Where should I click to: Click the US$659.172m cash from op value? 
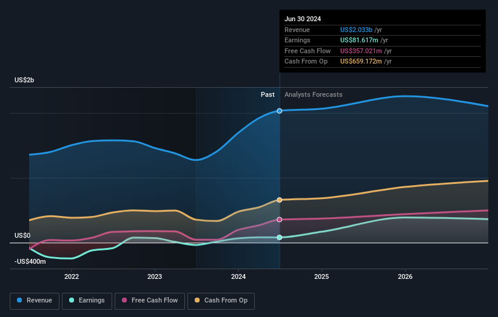tap(361, 62)
